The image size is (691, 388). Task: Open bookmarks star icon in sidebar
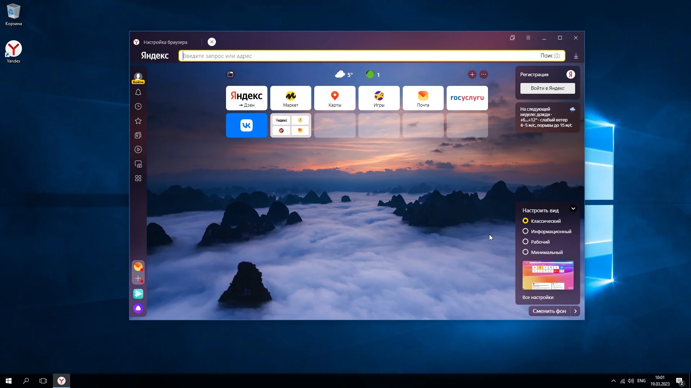click(x=138, y=121)
